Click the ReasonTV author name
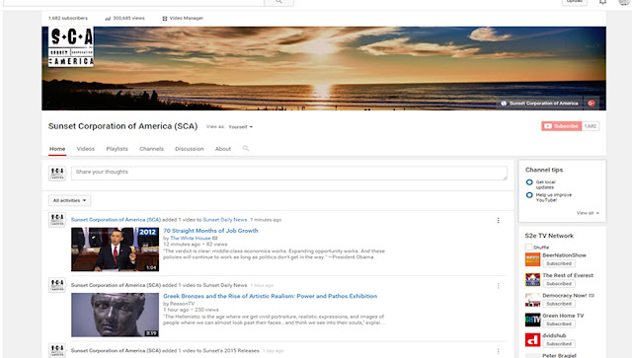 coord(182,303)
